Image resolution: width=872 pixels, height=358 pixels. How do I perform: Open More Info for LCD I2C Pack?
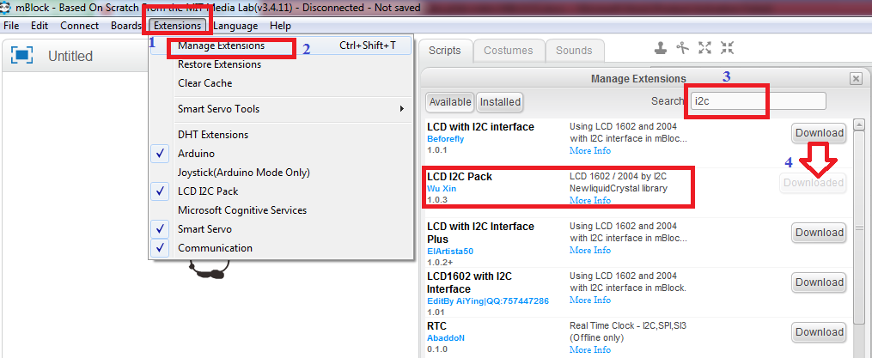point(589,200)
